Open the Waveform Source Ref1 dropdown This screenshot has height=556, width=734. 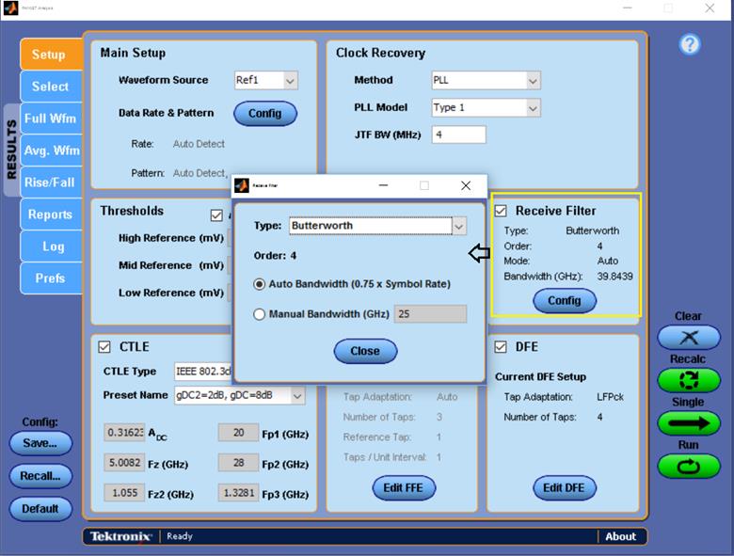click(x=290, y=81)
